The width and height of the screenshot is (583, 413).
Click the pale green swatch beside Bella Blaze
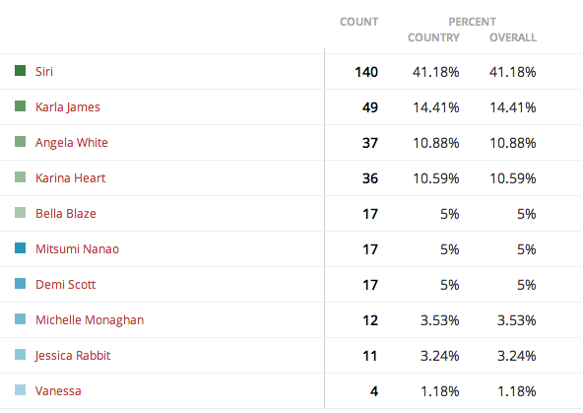[x=20, y=213]
